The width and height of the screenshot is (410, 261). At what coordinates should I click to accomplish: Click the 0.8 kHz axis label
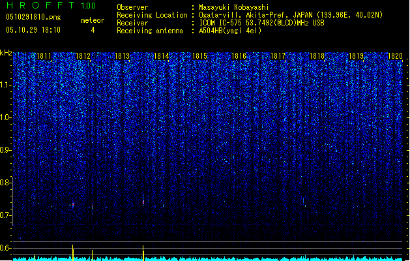[x=5, y=183]
